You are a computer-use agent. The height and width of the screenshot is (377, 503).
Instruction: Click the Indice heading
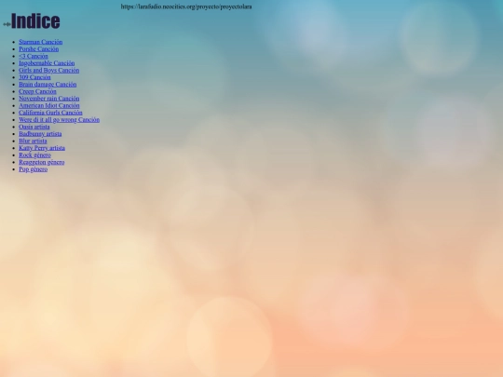35,21
